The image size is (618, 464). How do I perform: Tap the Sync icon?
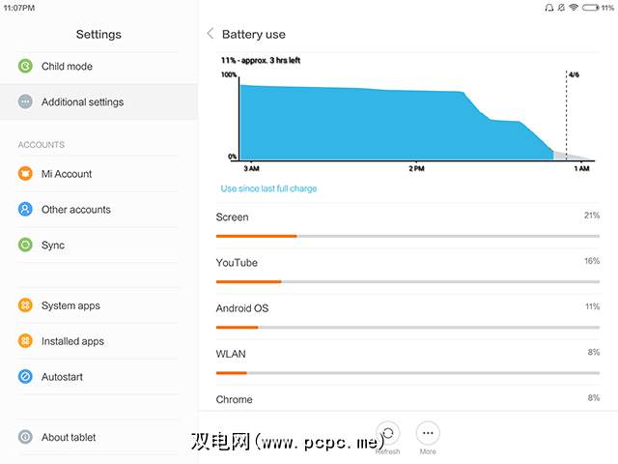[x=25, y=246]
